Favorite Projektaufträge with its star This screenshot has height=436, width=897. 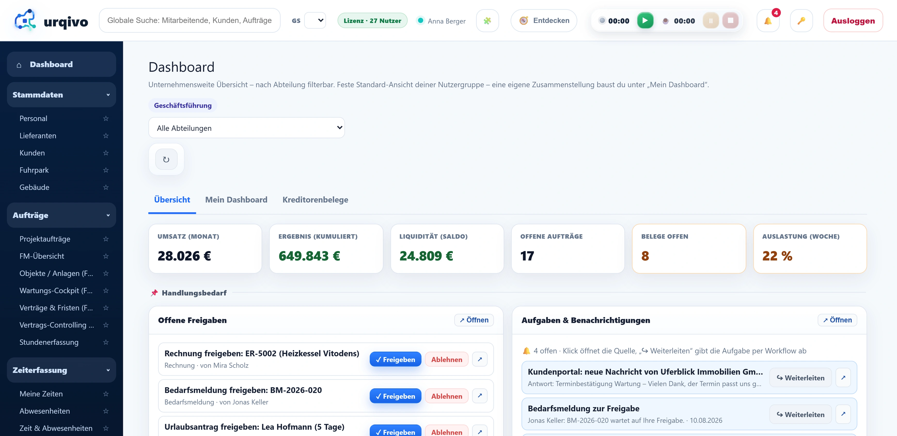[x=106, y=239]
